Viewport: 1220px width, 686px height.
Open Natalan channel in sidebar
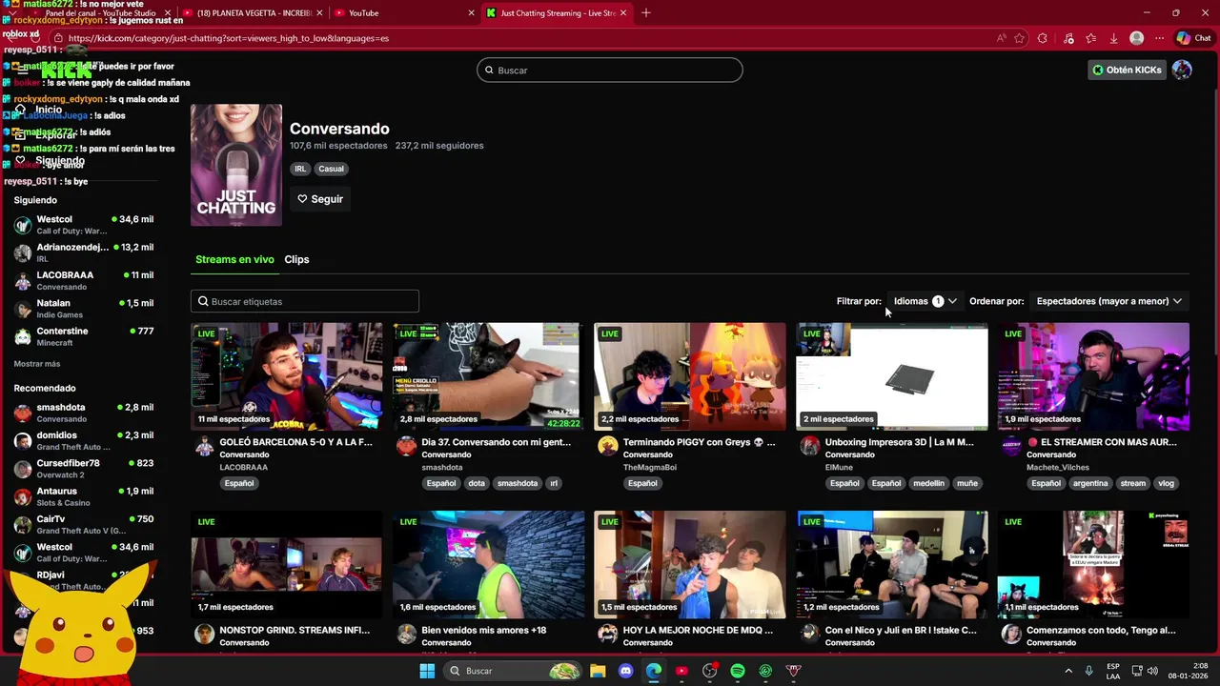(84, 309)
